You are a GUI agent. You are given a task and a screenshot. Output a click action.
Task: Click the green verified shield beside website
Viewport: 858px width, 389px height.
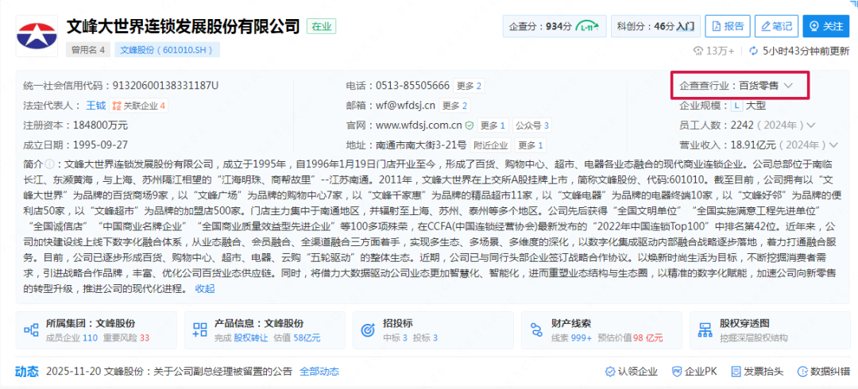469,125
